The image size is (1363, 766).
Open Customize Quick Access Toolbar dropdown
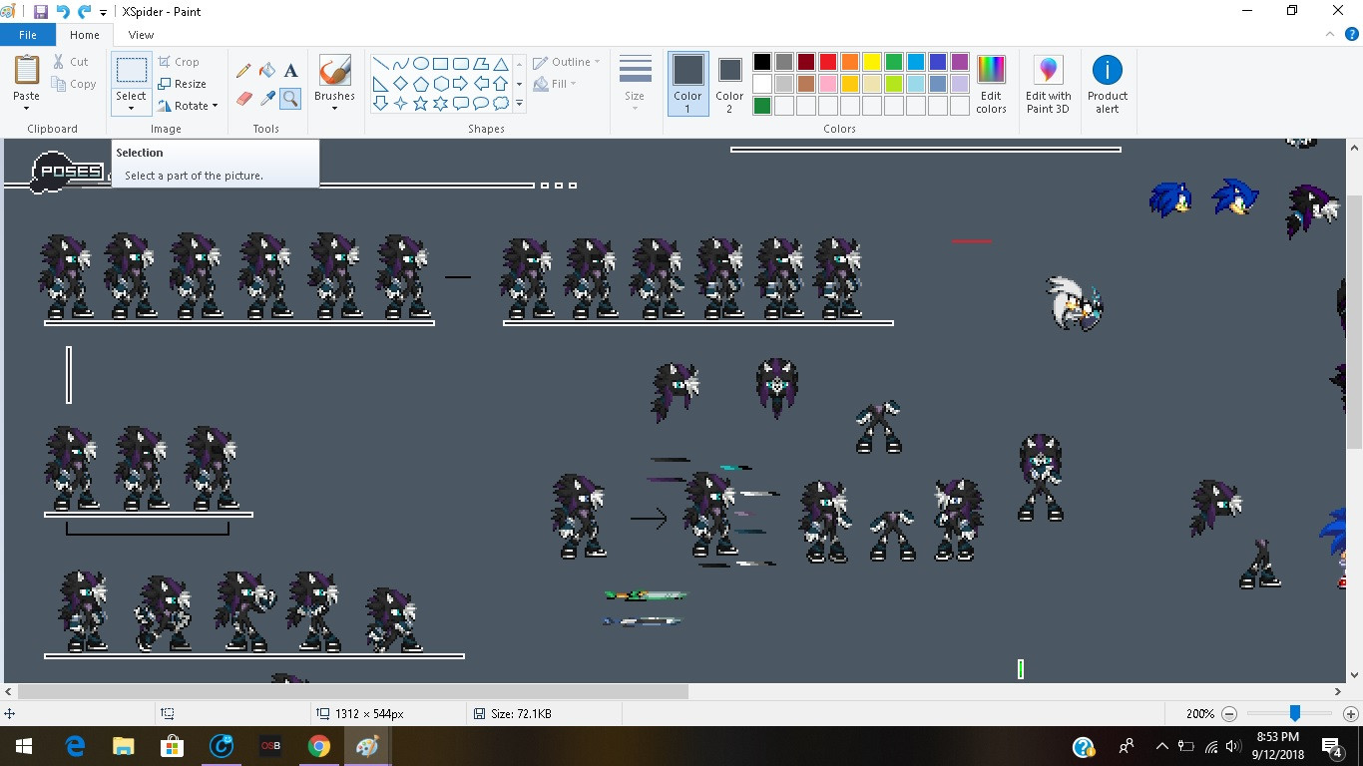click(103, 13)
